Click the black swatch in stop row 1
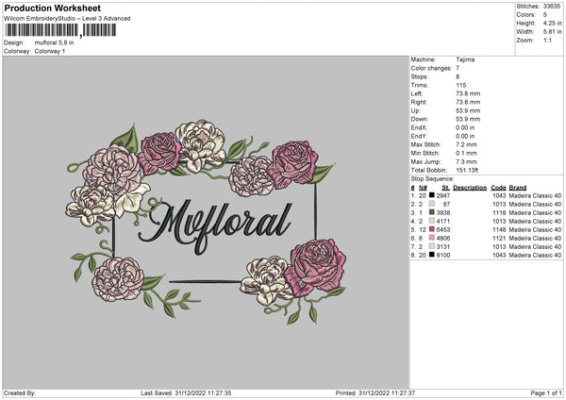This screenshot has height=400, width=566. [x=431, y=195]
